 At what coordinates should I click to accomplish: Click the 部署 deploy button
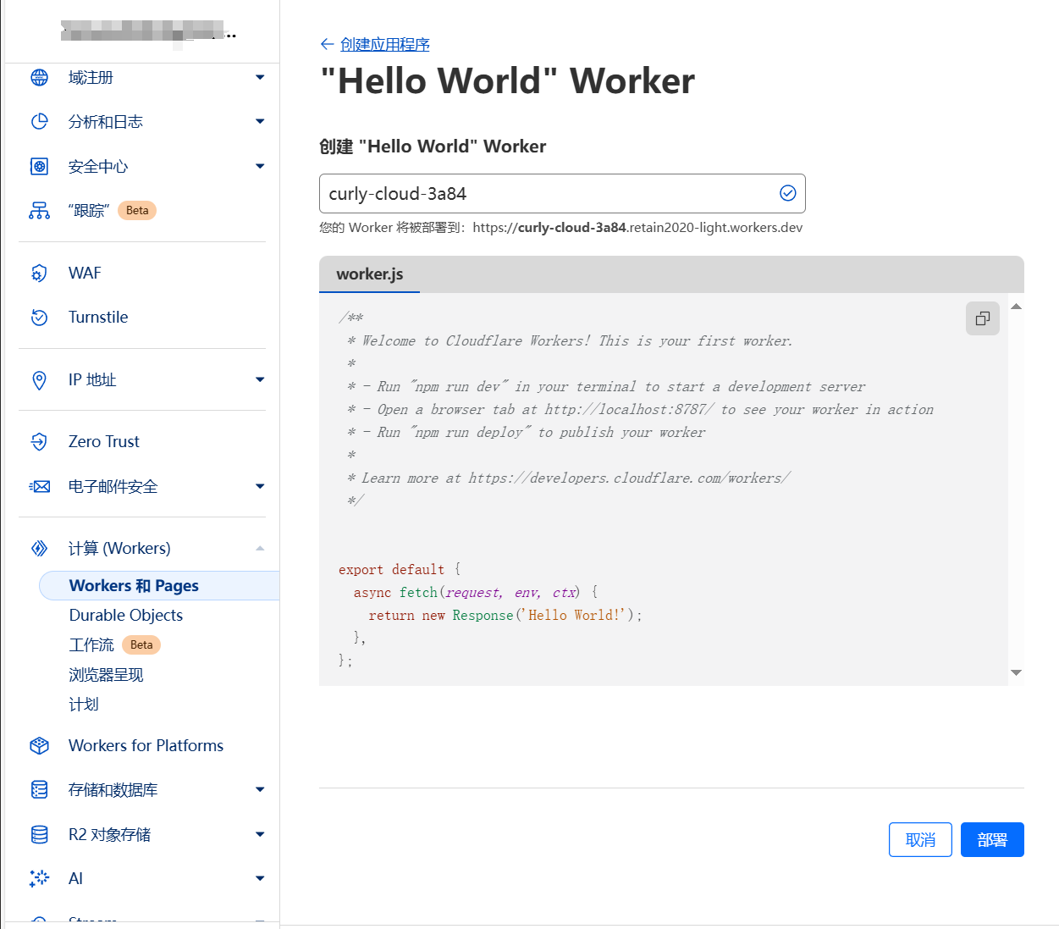991,839
